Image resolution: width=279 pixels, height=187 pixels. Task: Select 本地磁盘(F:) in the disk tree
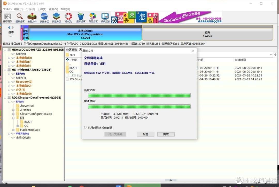(x=24, y=66)
